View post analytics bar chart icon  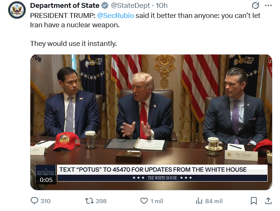pos(199,201)
